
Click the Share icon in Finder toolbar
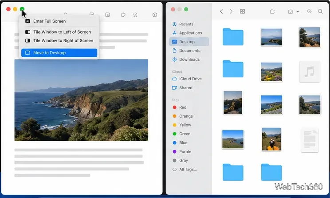pos(272,11)
